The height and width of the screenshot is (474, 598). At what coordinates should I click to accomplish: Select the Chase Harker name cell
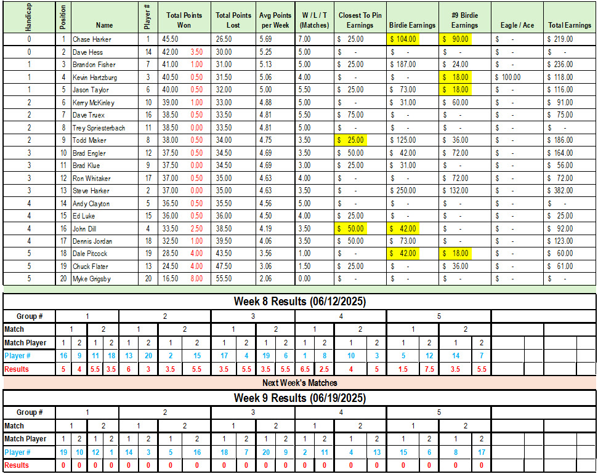click(103, 39)
